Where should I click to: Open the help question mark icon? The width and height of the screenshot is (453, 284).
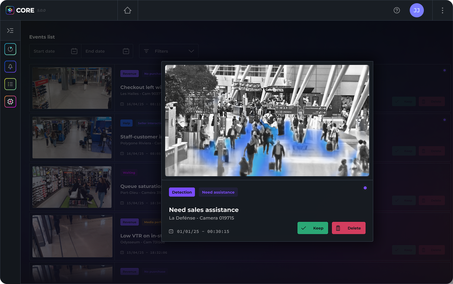pyautogui.click(x=396, y=10)
